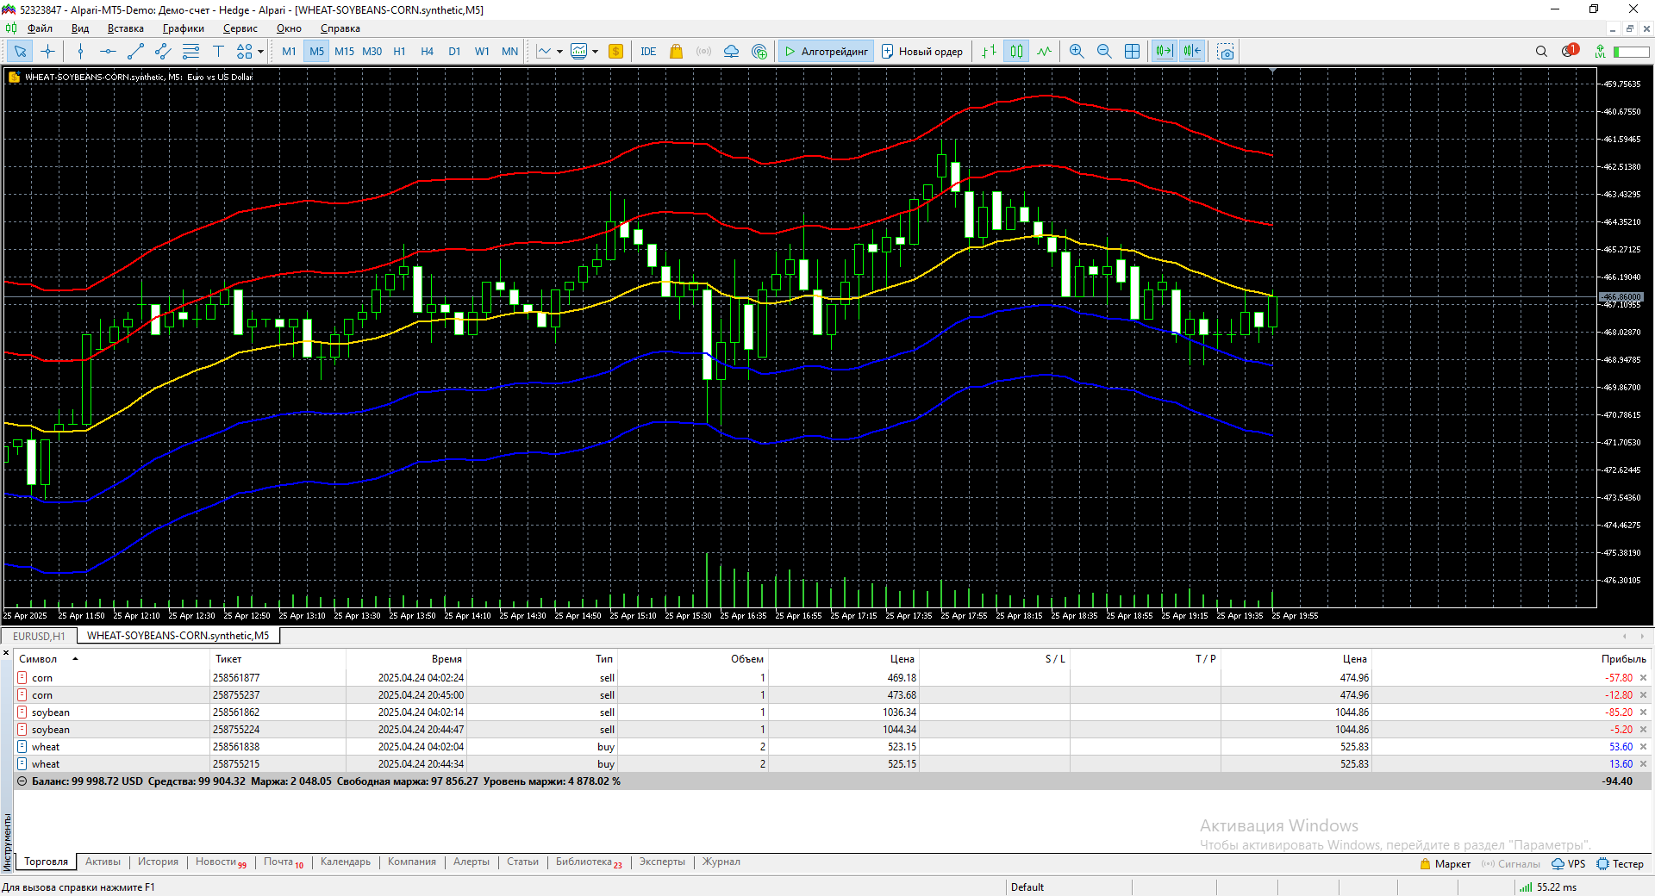The width and height of the screenshot is (1655, 896).
Task: Switch chart to line chart mode
Action: click(1044, 52)
